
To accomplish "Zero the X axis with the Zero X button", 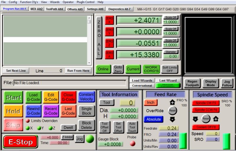I will coord(109,20).
